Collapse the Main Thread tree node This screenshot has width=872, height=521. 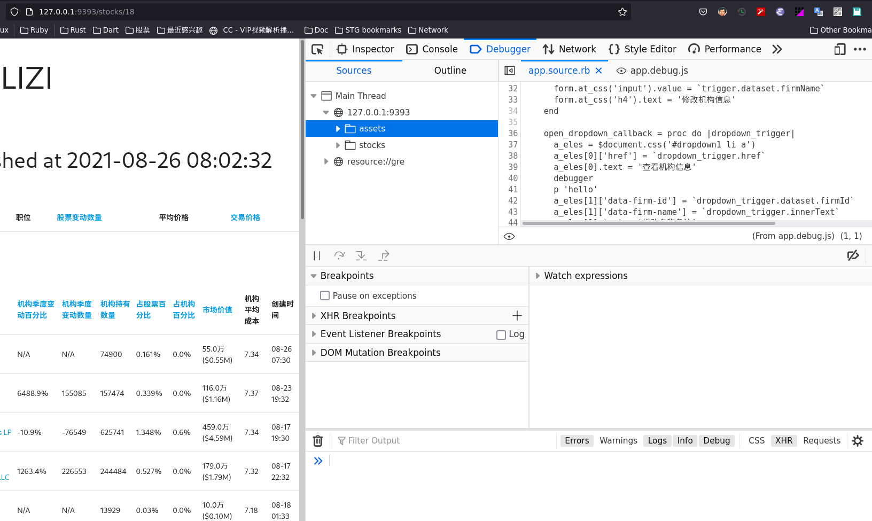(314, 96)
